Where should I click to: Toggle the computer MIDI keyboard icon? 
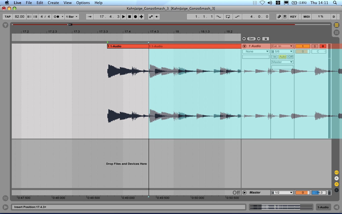[285, 17]
